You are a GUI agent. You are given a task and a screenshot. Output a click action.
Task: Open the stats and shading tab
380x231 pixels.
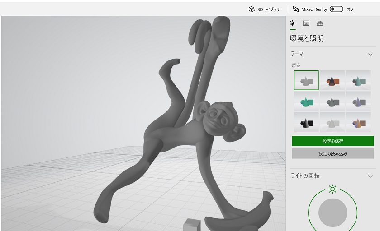pyautogui.click(x=306, y=23)
